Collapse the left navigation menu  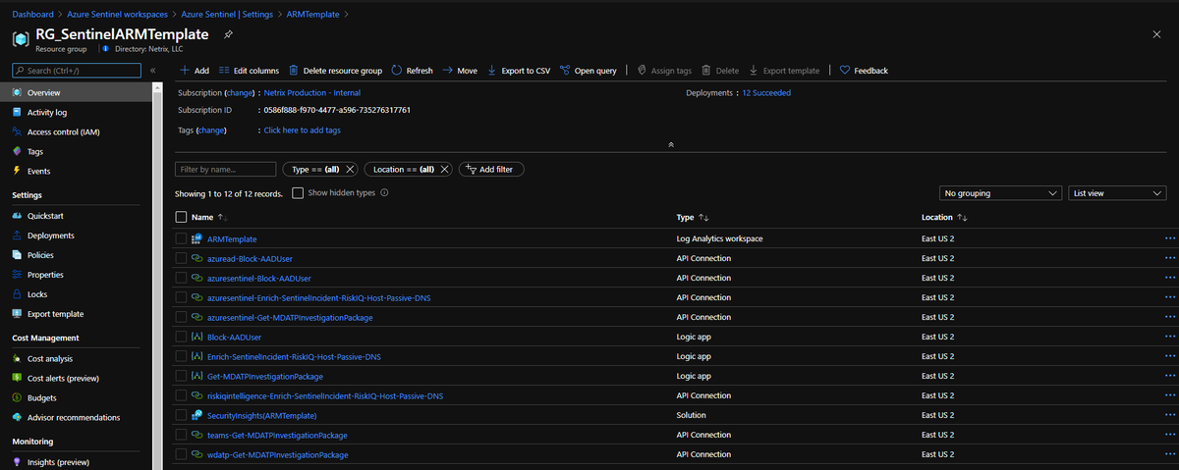pos(152,71)
